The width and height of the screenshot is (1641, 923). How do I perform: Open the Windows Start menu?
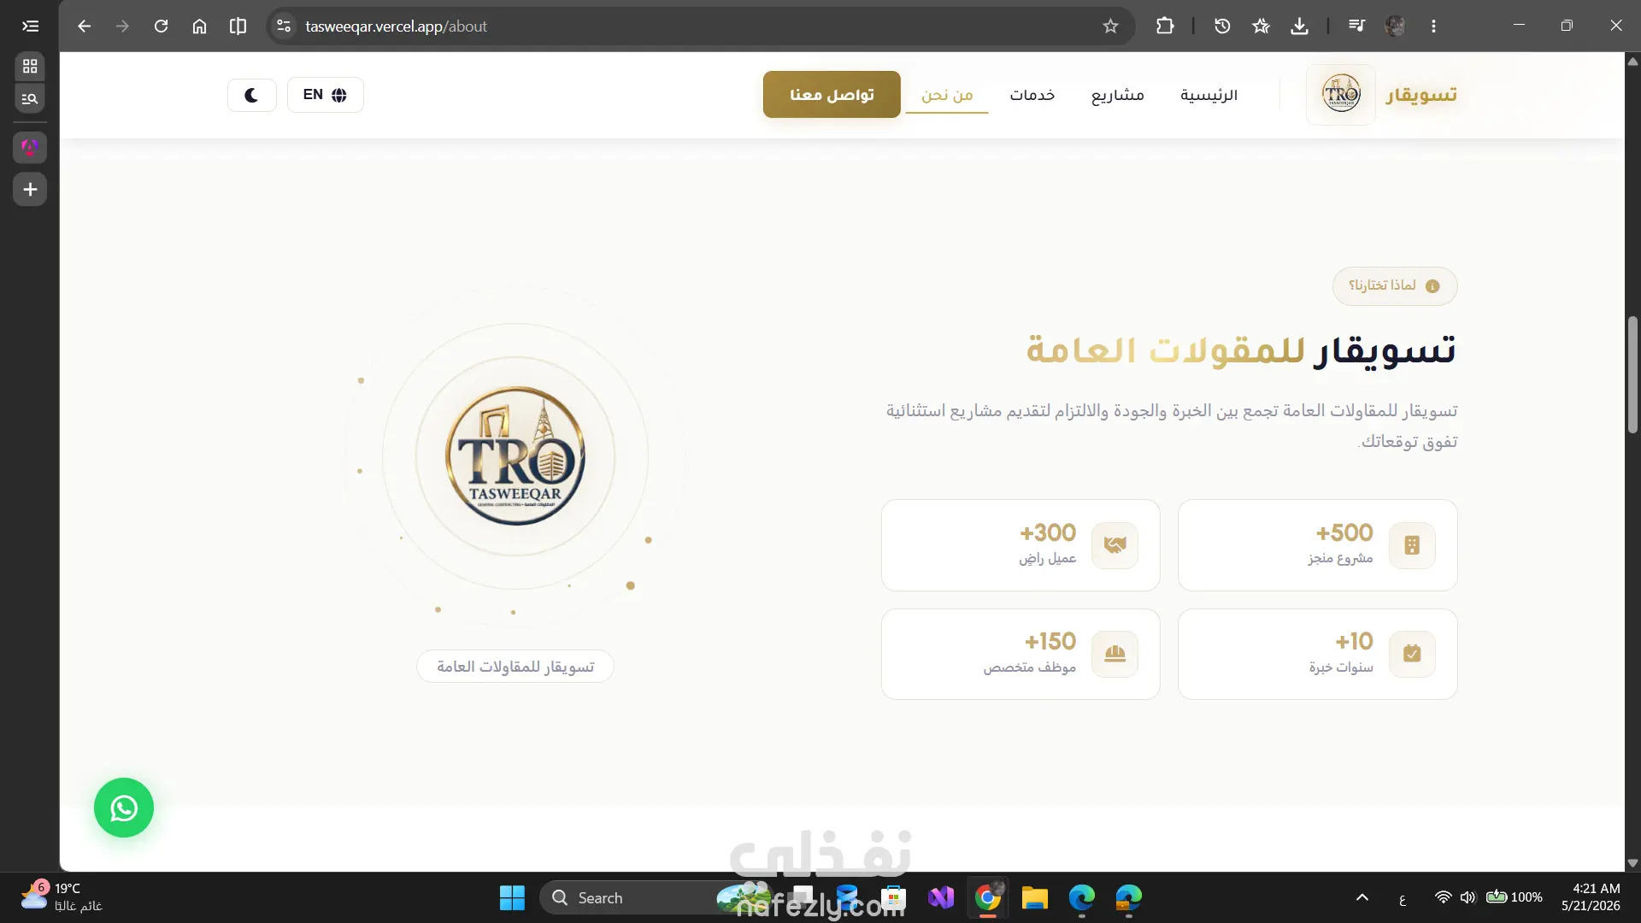(x=512, y=898)
